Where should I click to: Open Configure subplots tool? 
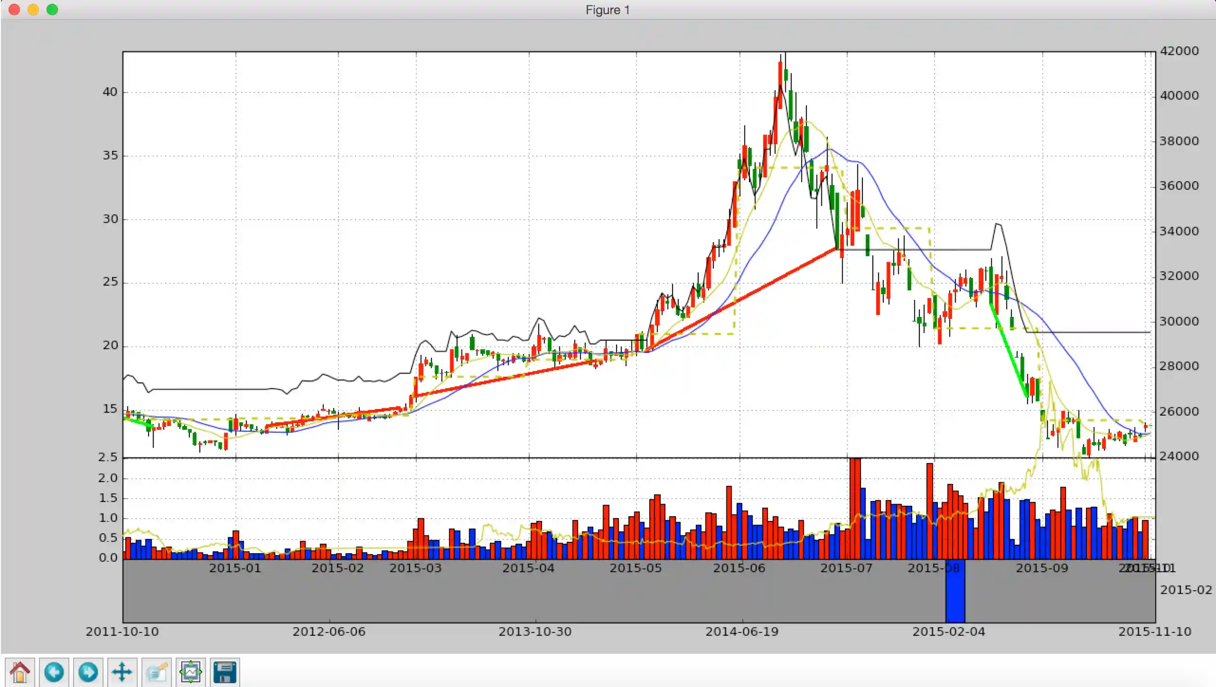coord(190,672)
